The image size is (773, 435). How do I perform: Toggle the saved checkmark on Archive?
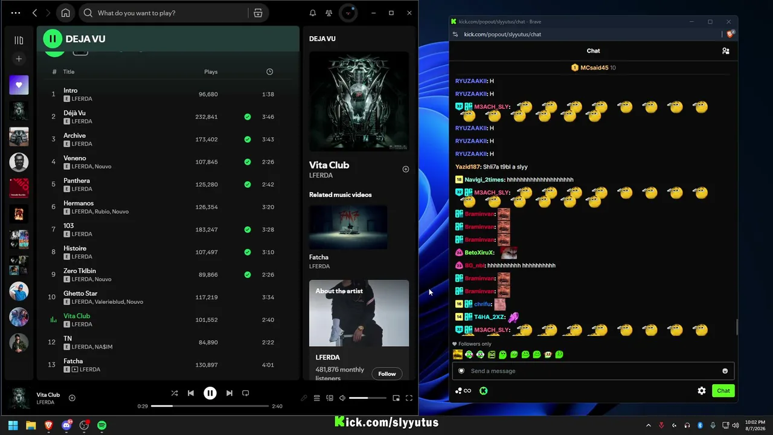248,140
